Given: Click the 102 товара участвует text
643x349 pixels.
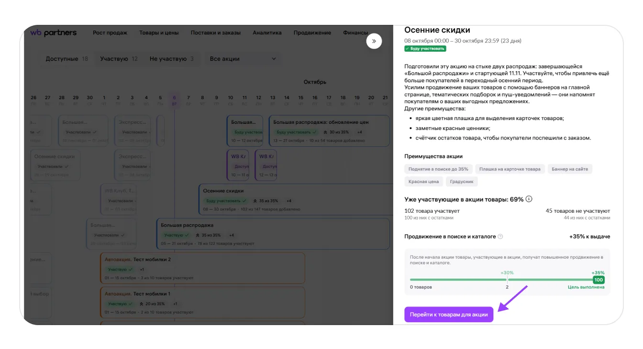Looking at the screenshot, I should point(432,211).
